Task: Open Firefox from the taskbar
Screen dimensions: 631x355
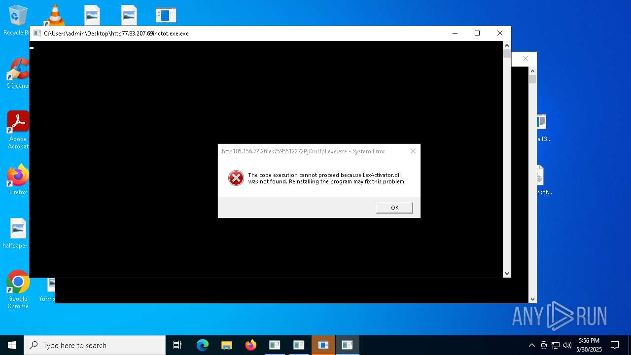Action: click(250, 345)
